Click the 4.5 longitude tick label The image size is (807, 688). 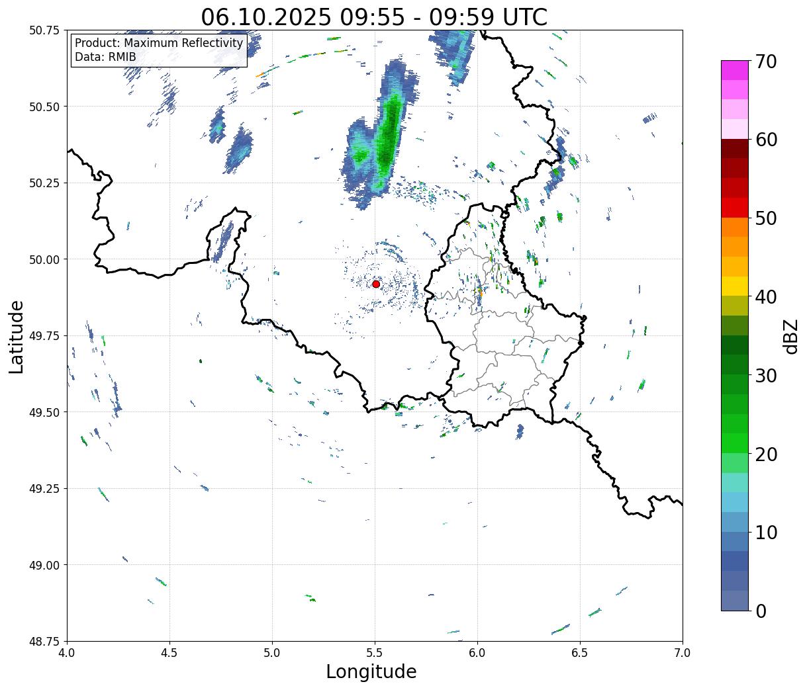click(x=169, y=653)
